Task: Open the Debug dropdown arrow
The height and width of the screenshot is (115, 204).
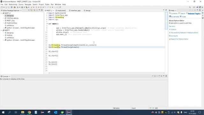Action: [20, 7]
